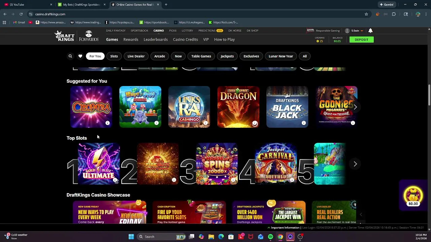Select the For You filter
Viewport: 431px width, 242px height.
click(95, 56)
